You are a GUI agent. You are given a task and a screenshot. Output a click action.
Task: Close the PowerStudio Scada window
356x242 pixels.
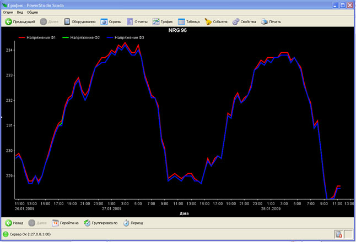(x=350, y=5)
